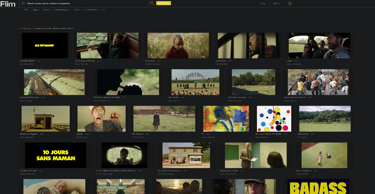Select the Pinocchio screenshot thumbnail
This screenshot has height=194, width=375.
click(178, 46)
